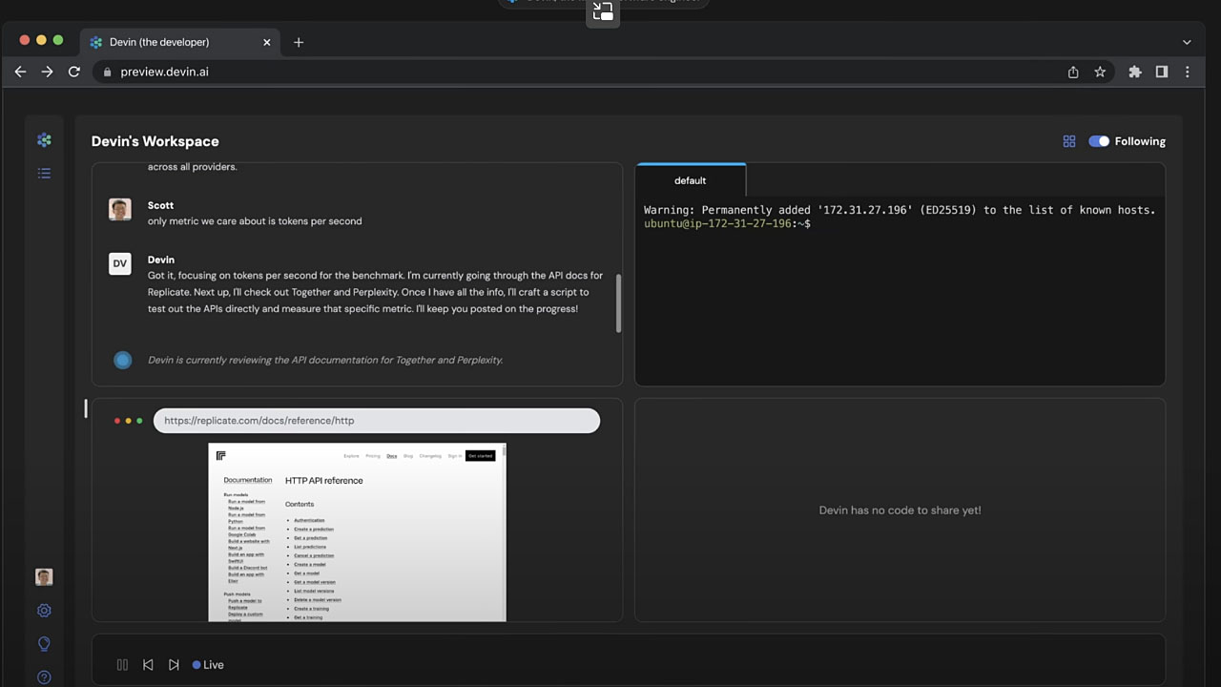Click Sign in on Replicate nav

[x=455, y=456]
